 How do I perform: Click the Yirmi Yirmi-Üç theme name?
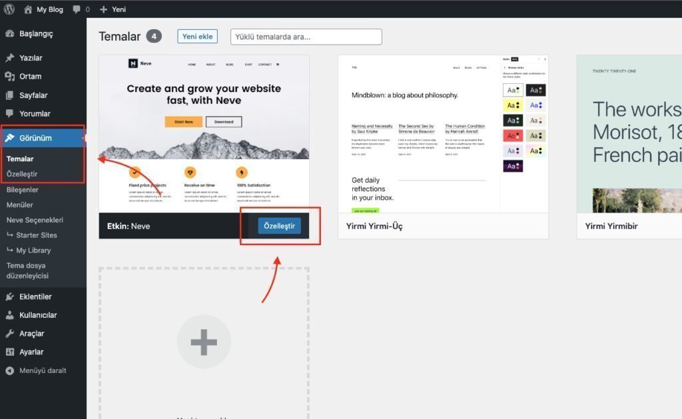click(374, 226)
